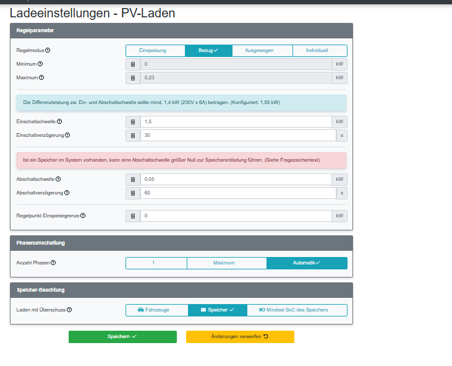The height and width of the screenshot is (366, 452).
Task: Click calculator icon of Minimum field
Action: [x=133, y=64]
